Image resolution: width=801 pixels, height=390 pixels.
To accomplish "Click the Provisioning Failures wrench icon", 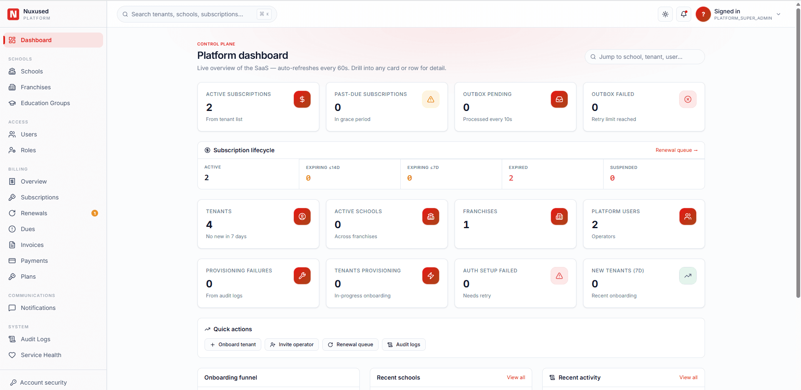I will coord(302,276).
